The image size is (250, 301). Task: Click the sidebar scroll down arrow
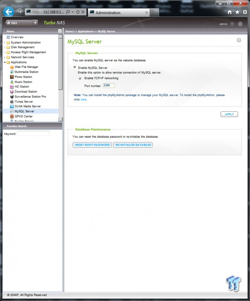tap(60, 119)
